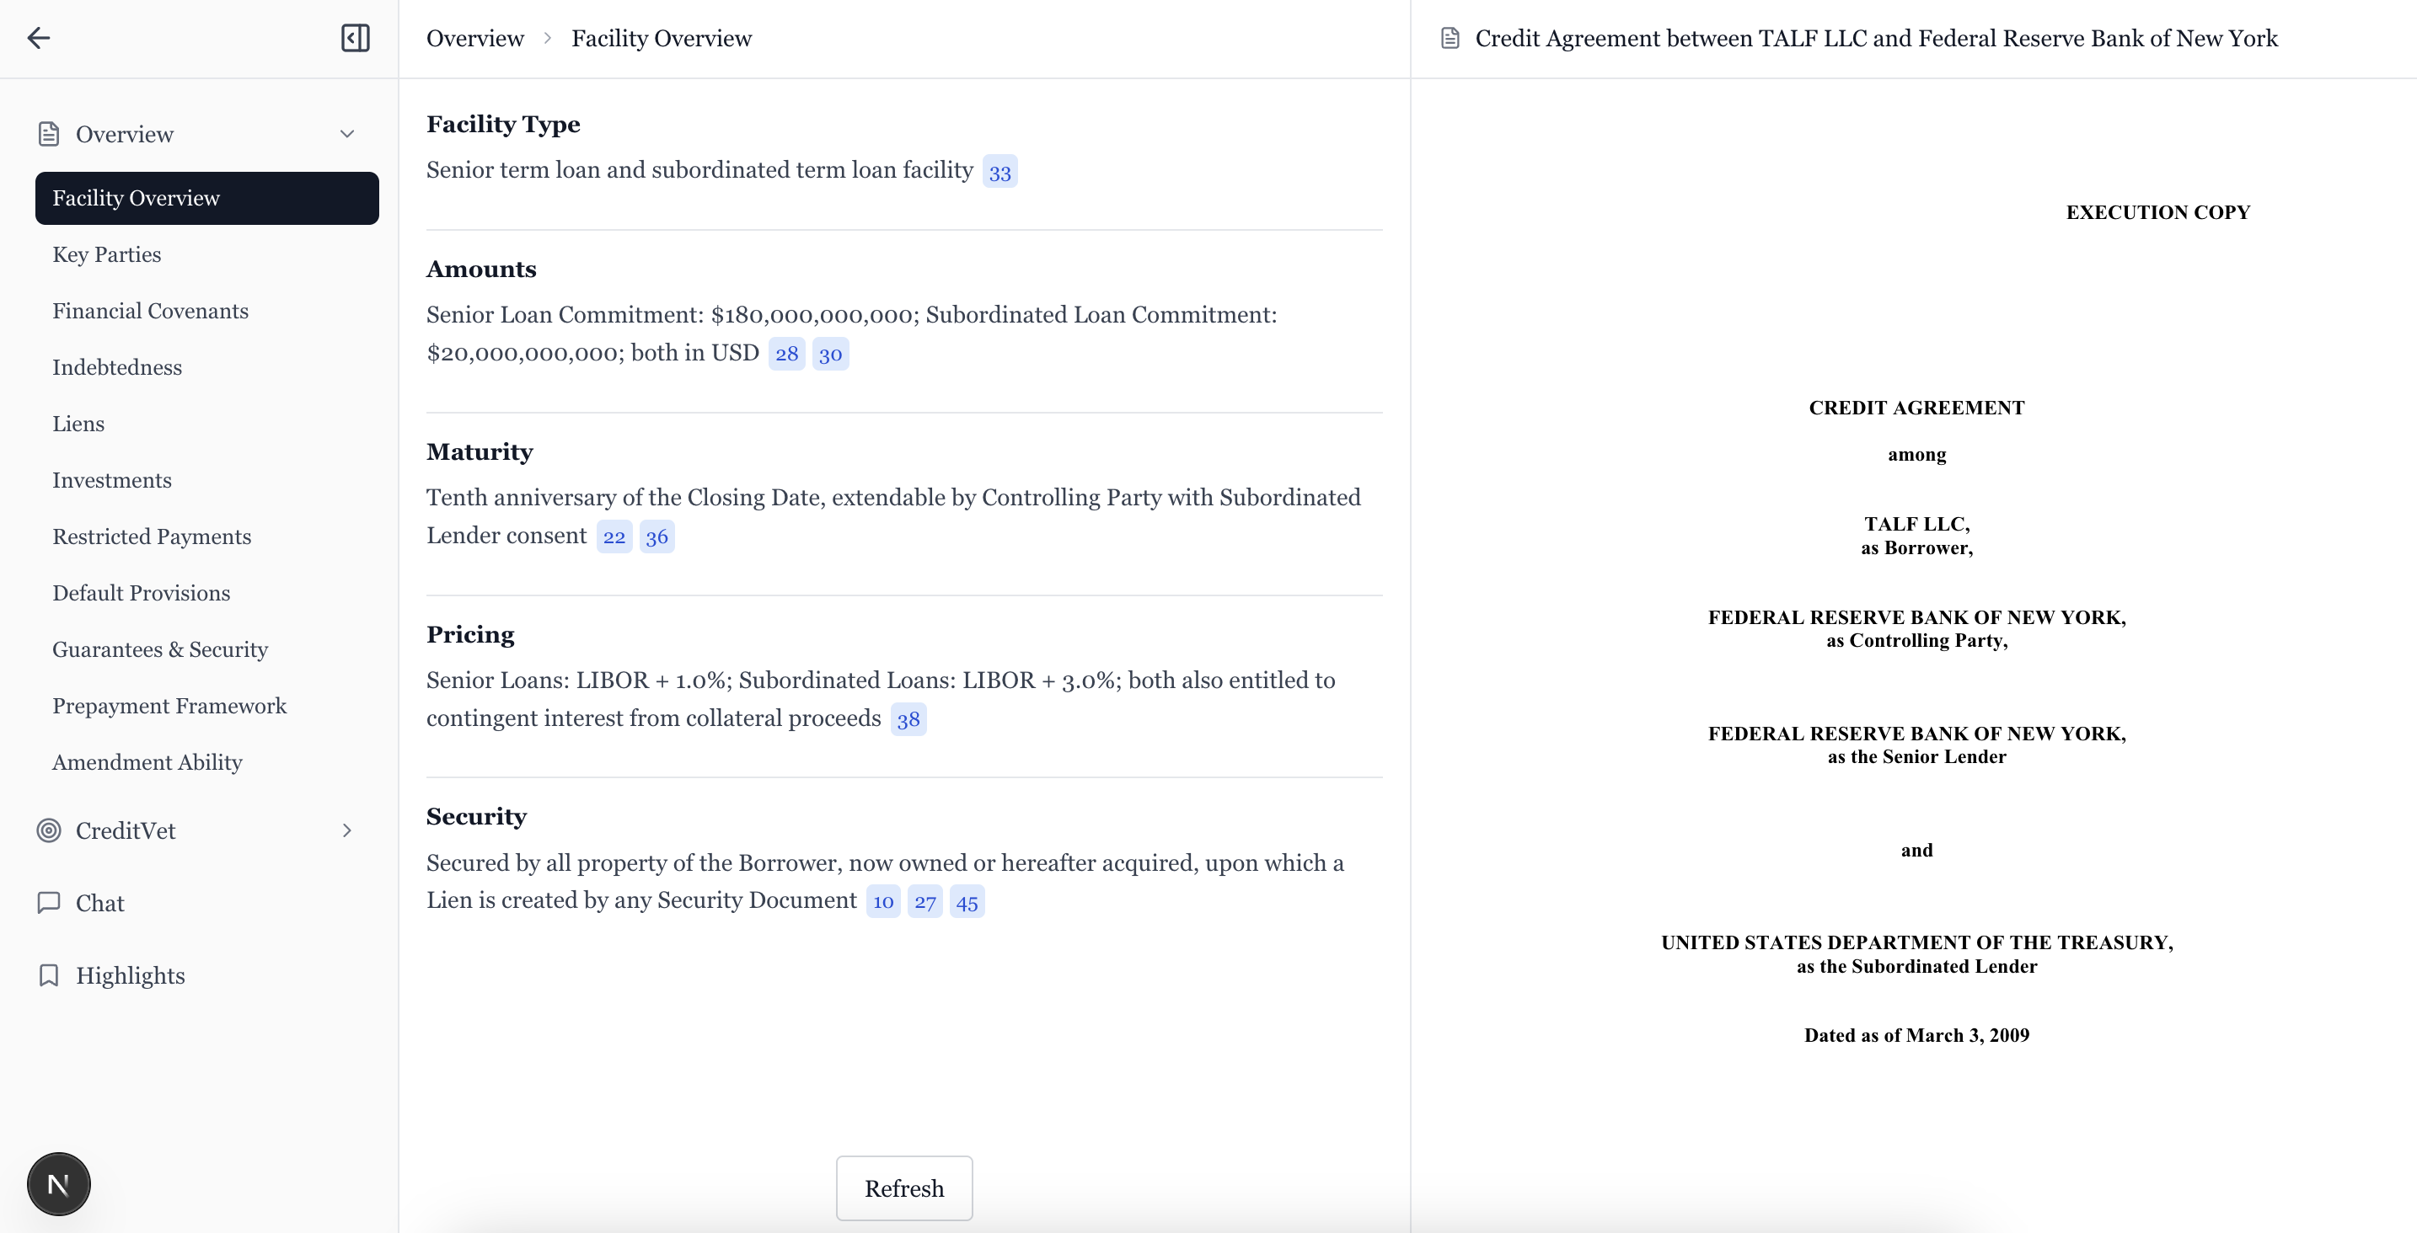Screen dimensions: 2417x1233
Task: Open Default Provisions section
Action: tap(142, 593)
